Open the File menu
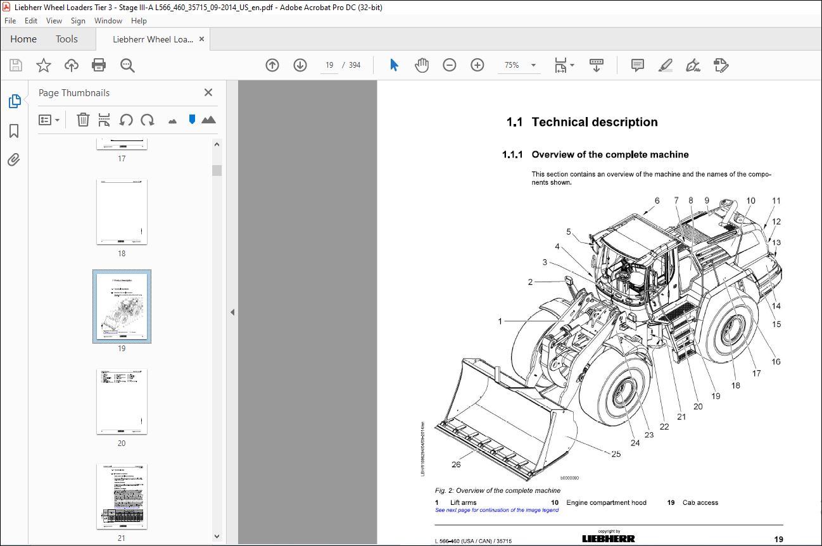This screenshot has height=546, width=822. [10, 21]
